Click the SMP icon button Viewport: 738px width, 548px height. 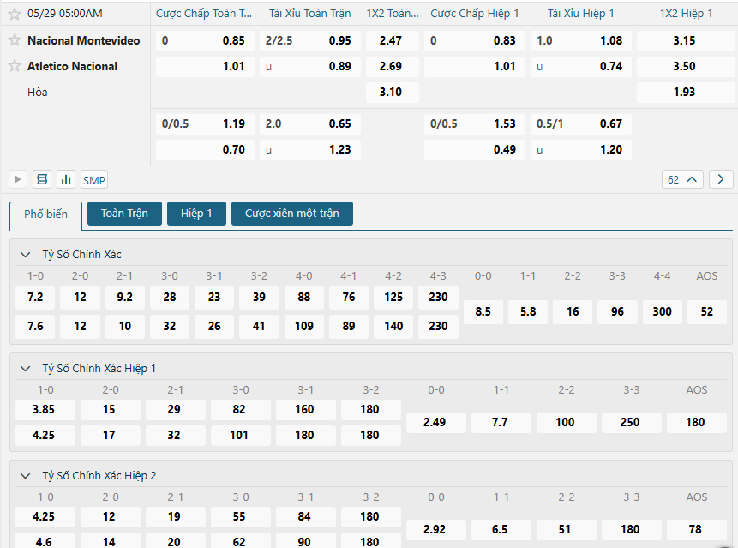tap(94, 179)
